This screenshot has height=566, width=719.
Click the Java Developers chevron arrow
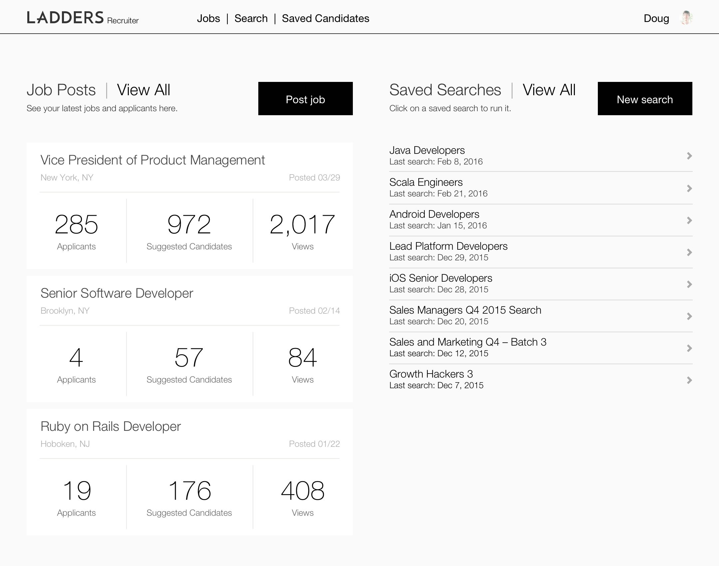tap(689, 156)
